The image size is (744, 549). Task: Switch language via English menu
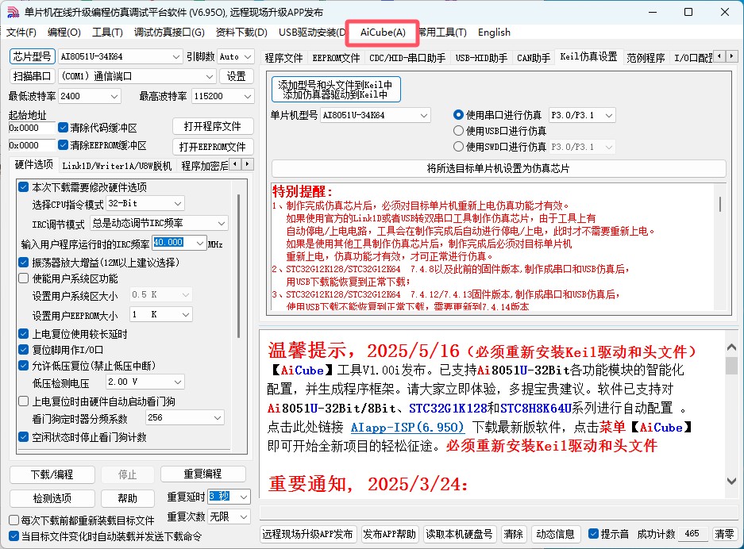494,33
